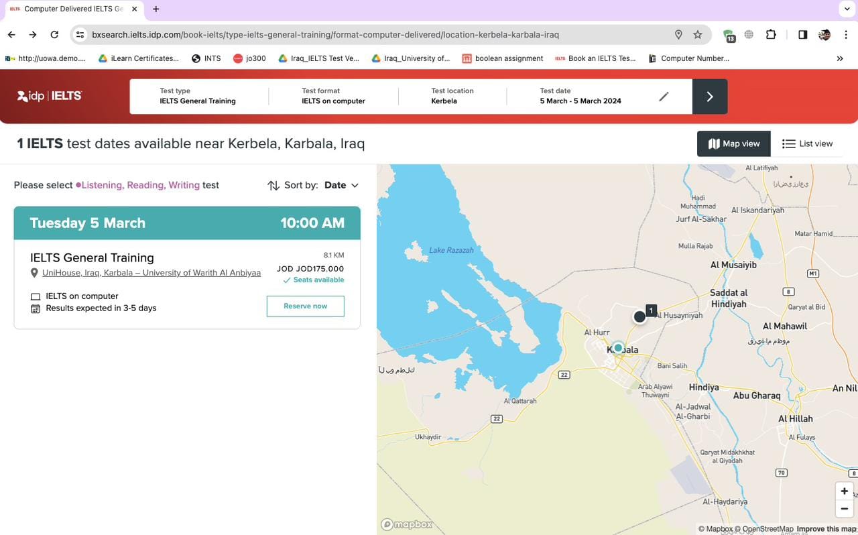Open UniHouse Karbala venue link

pyautogui.click(x=151, y=273)
